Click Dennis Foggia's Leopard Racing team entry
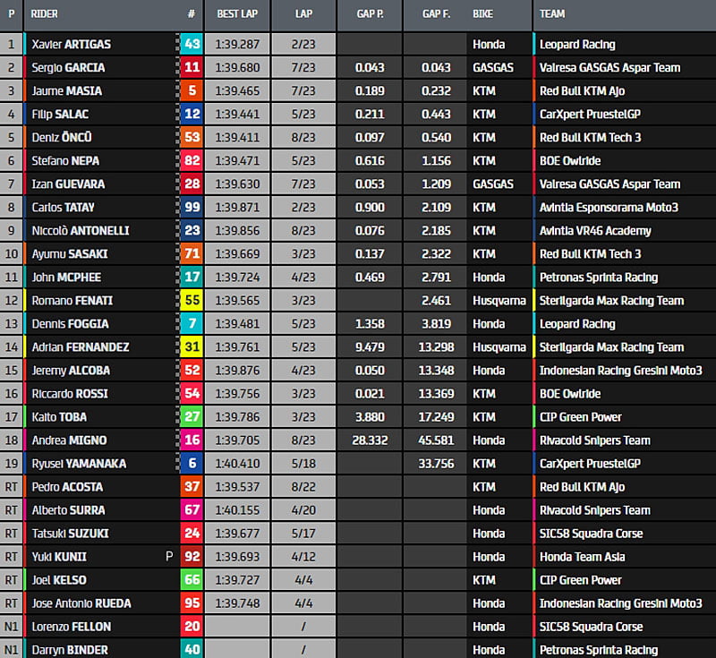This screenshot has width=716, height=658. 577,324
